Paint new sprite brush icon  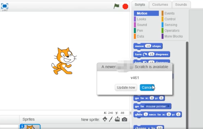111,119
